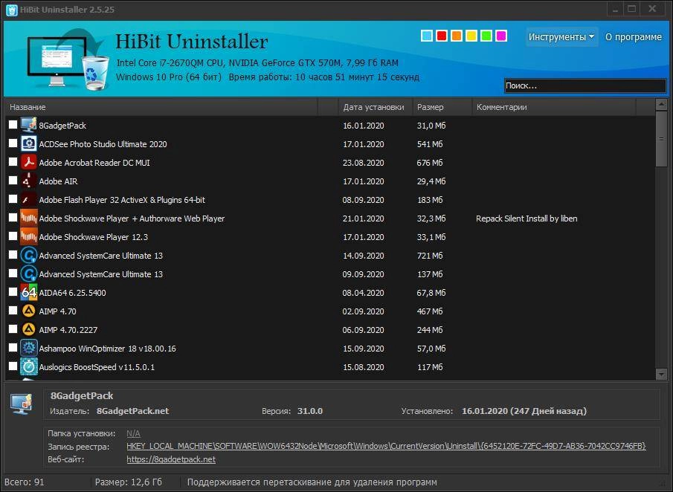The width and height of the screenshot is (673, 492).
Task: Click the program list vertical scrollbar thumb
Action: tap(661, 138)
